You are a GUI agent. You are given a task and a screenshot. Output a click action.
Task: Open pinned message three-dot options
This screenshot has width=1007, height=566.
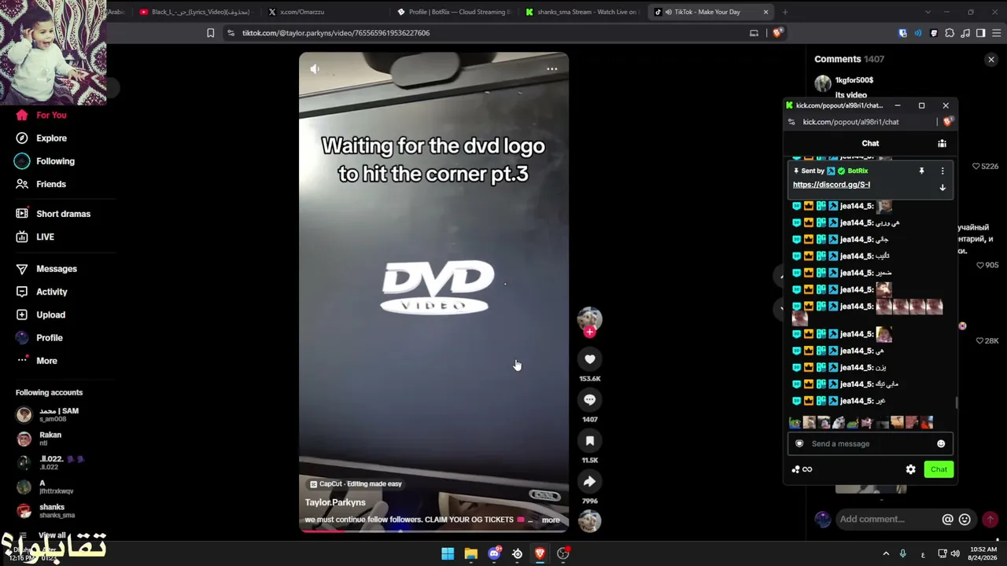click(x=942, y=171)
